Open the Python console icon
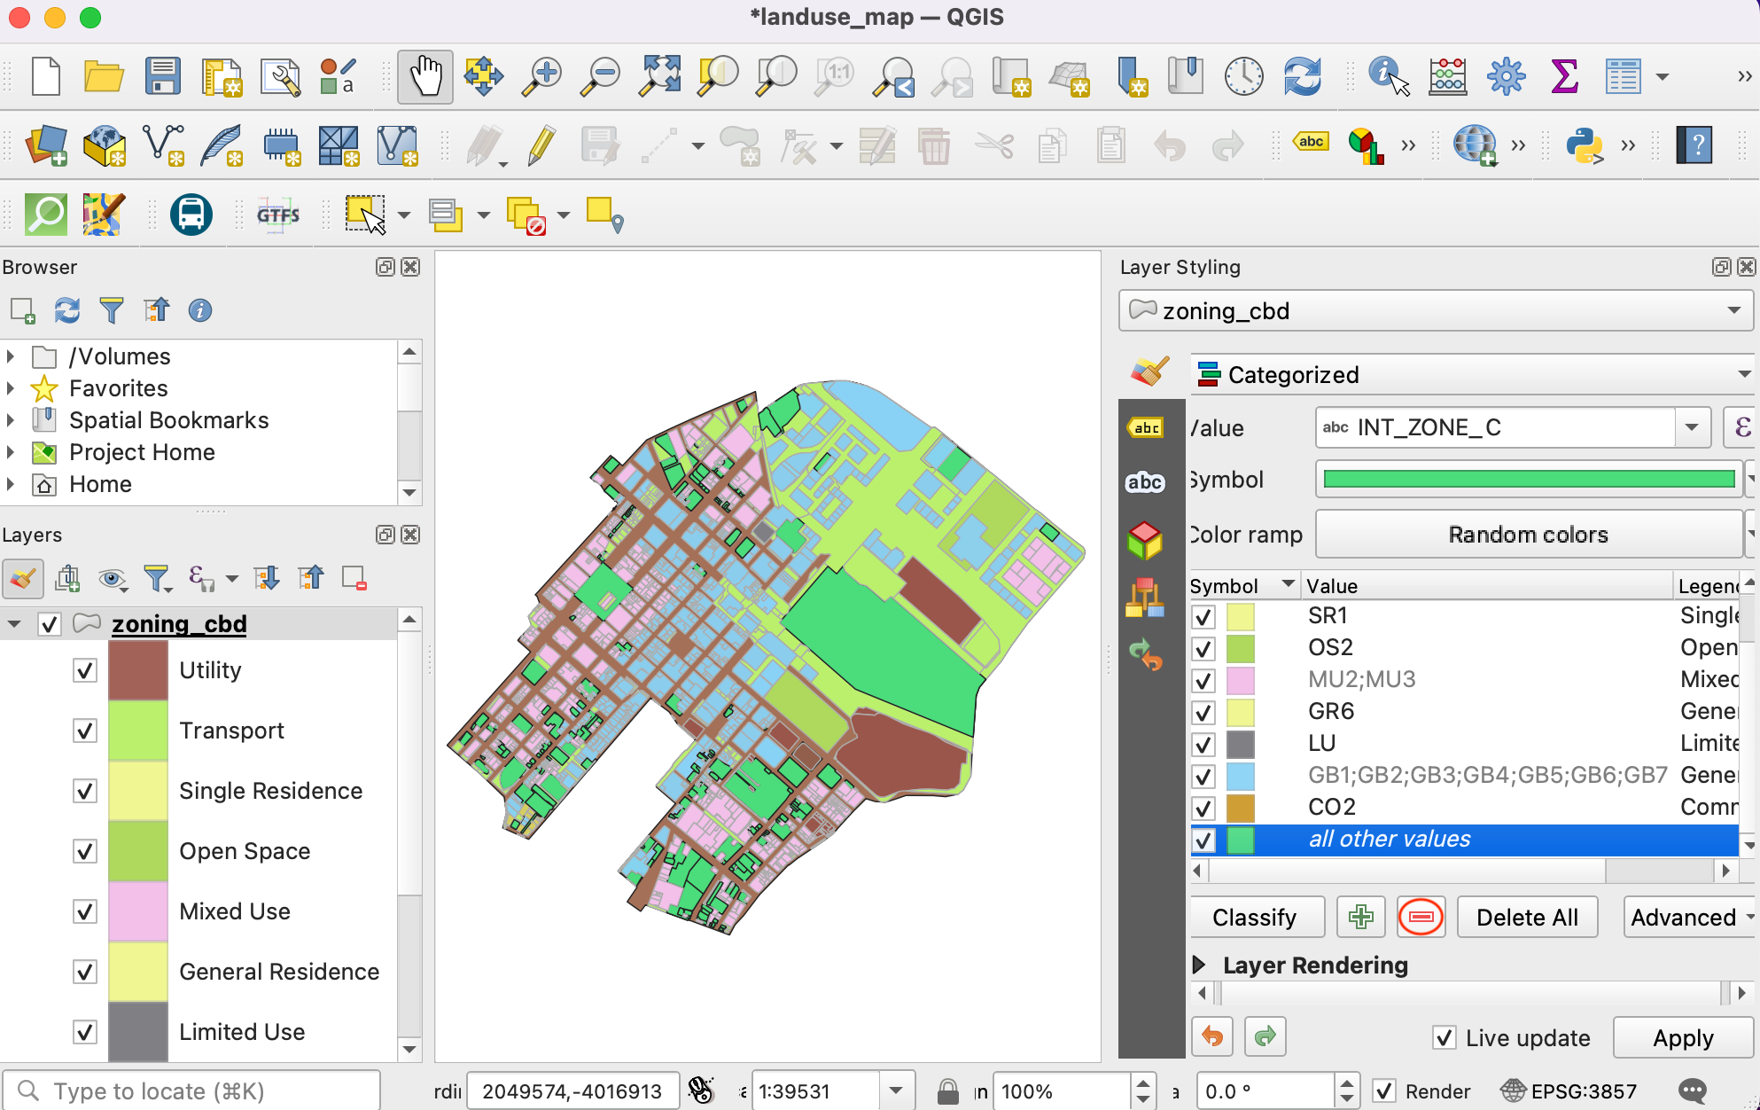This screenshot has width=1760, height=1110. pos(1585,145)
